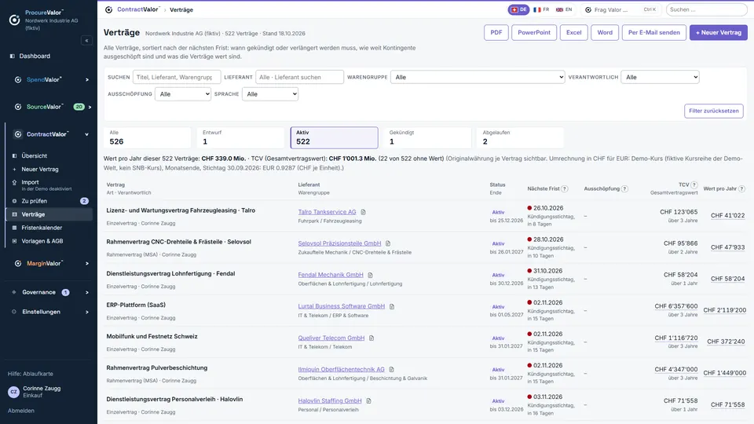Open the Queliver Telecom GmbH supplier link
This screenshot has height=424, width=754.
click(331, 338)
